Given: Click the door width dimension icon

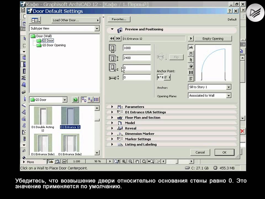Looking at the screenshot, I should pyautogui.click(x=113, y=49).
